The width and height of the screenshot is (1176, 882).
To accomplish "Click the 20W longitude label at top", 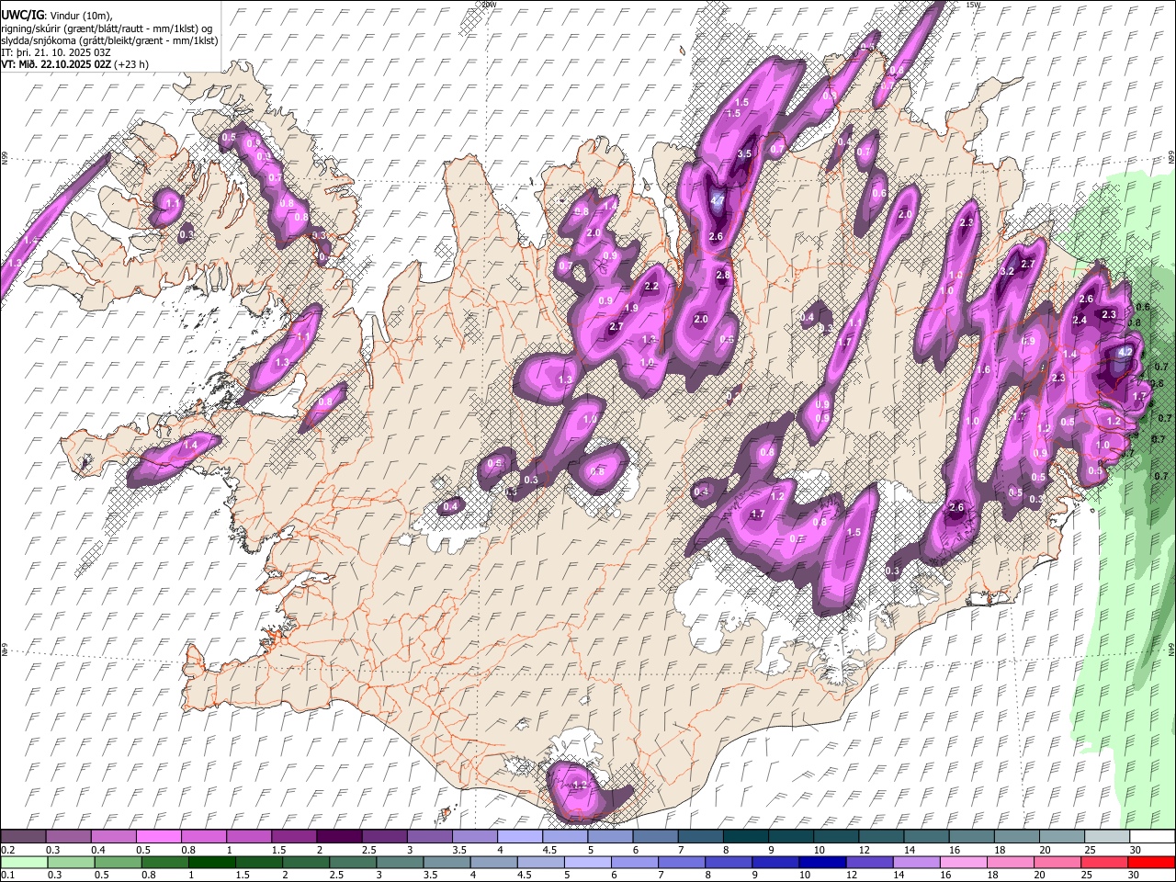I will coord(488,5).
